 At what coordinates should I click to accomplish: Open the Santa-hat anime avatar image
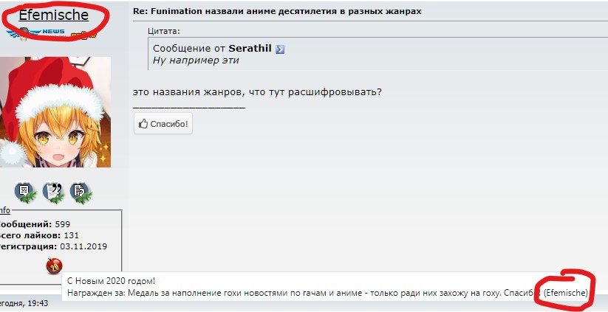[x=55, y=112]
